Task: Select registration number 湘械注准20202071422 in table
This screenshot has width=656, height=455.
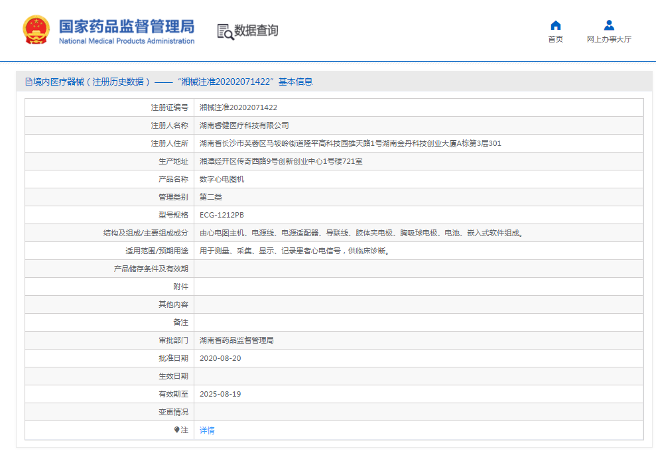Action: [x=238, y=107]
